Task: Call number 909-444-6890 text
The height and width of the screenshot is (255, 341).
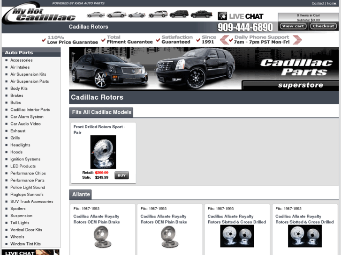Action: pyautogui.click(x=245, y=27)
